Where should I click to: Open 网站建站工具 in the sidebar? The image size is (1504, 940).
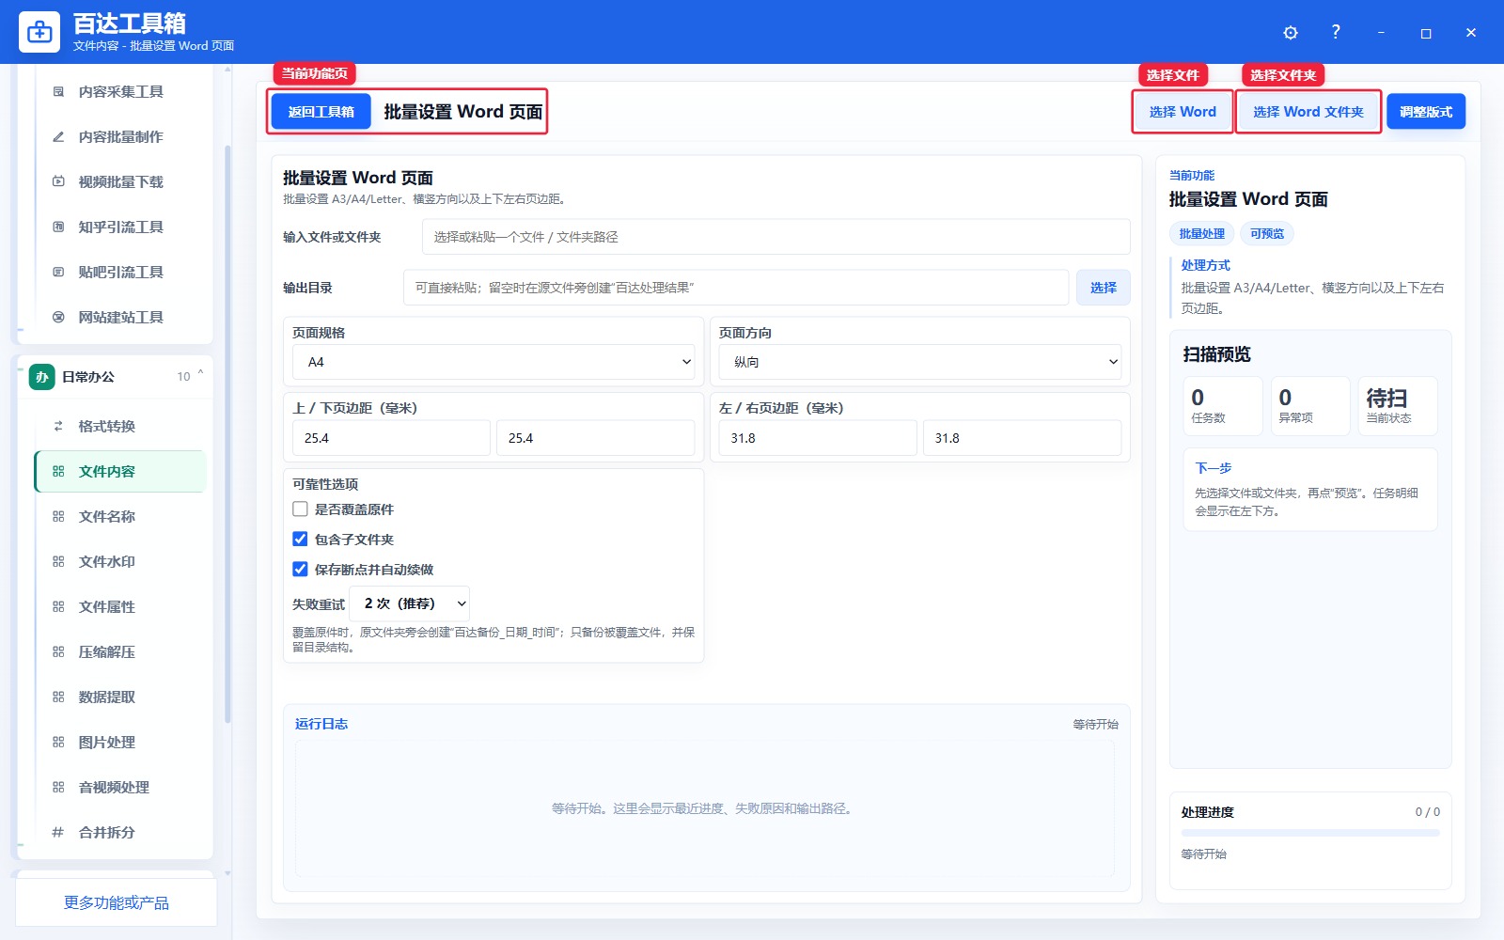click(x=120, y=318)
